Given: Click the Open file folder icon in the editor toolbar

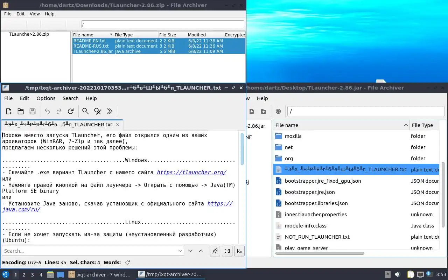Looking at the screenshot, I should (21, 111).
